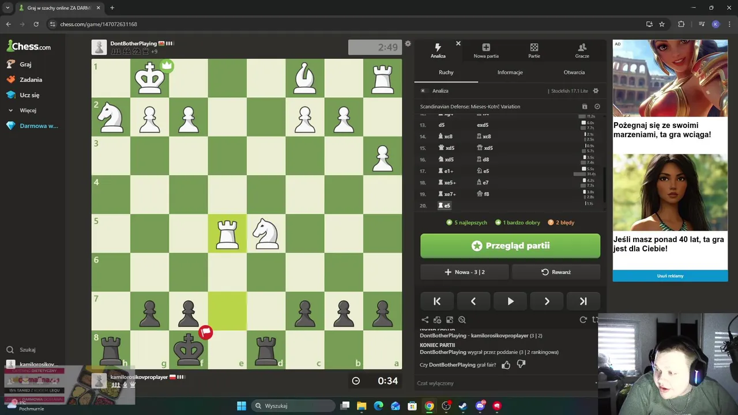Give thumbs down for fair play
Image resolution: width=738 pixels, height=415 pixels.
pos(522,364)
